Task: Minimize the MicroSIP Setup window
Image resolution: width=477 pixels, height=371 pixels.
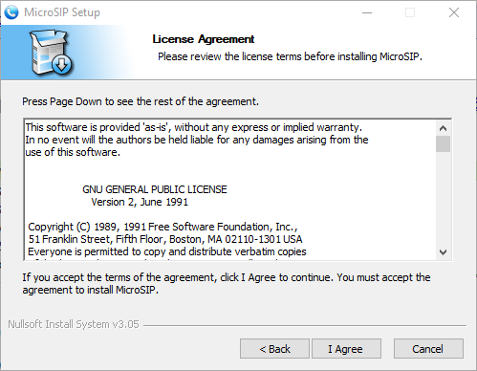Action: [367, 12]
